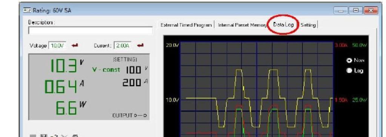Click the gray X delete icon
386x137 pixels.
tap(65, 136)
